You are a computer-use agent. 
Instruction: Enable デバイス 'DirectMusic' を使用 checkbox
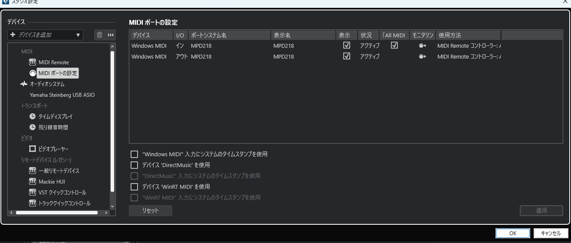[135, 165]
